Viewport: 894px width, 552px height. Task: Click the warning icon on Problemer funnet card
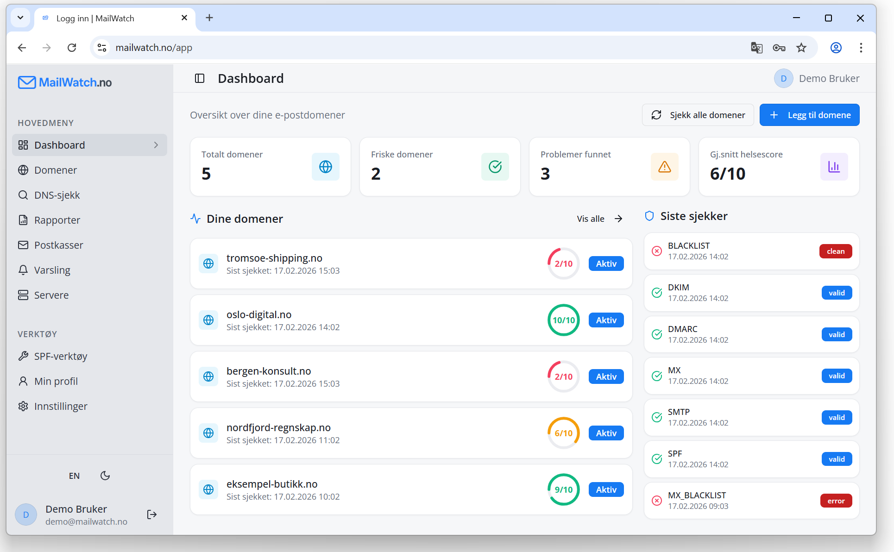coord(664,167)
